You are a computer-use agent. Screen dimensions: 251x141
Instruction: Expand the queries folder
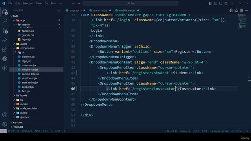pyautogui.click(x=14, y=117)
